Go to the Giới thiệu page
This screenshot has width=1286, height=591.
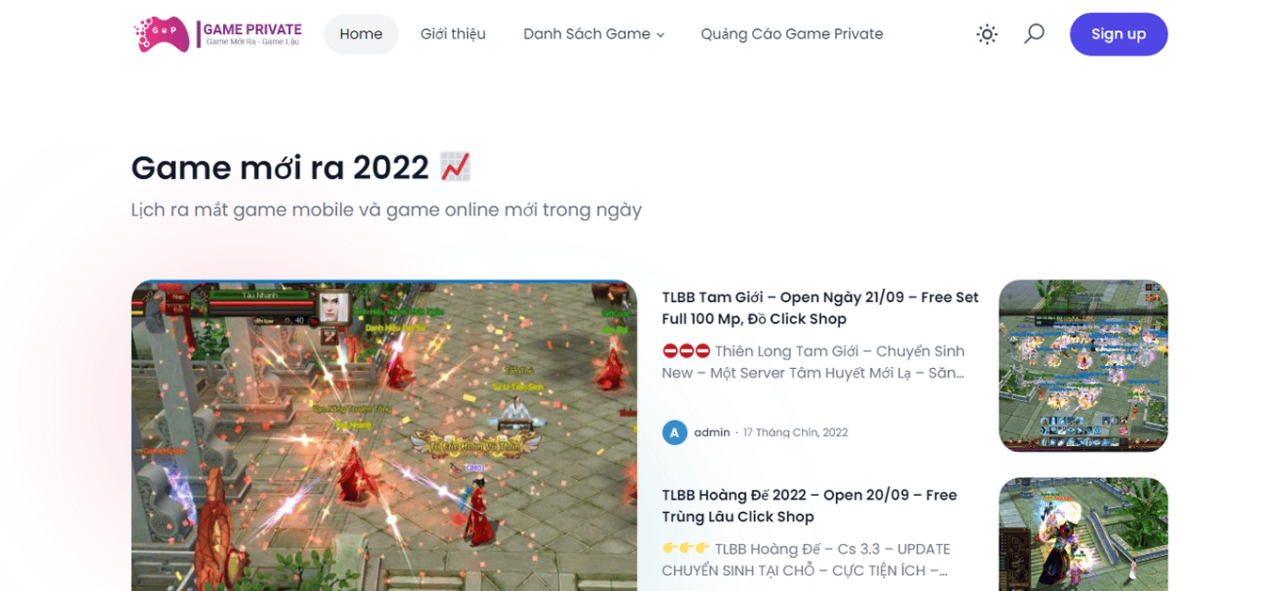click(x=453, y=34)
